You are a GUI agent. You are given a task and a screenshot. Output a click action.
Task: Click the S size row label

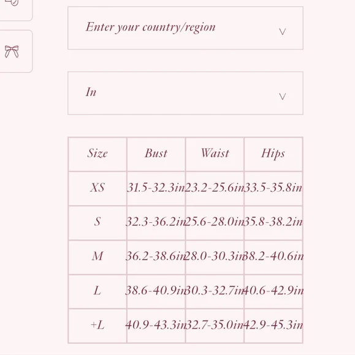(97, 222)
